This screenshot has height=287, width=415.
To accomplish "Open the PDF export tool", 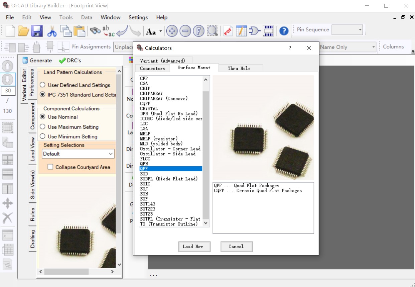I will click(228, 31).
